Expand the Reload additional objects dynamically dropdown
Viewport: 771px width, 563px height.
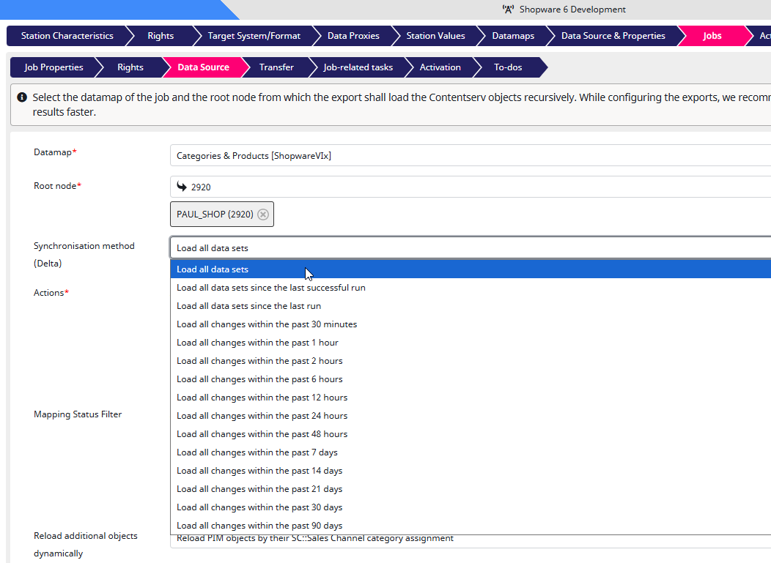click(x=469, y=540)
